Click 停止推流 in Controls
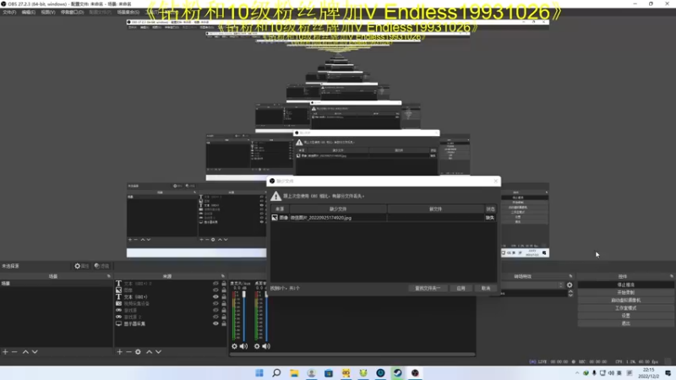 pos(625,285)
